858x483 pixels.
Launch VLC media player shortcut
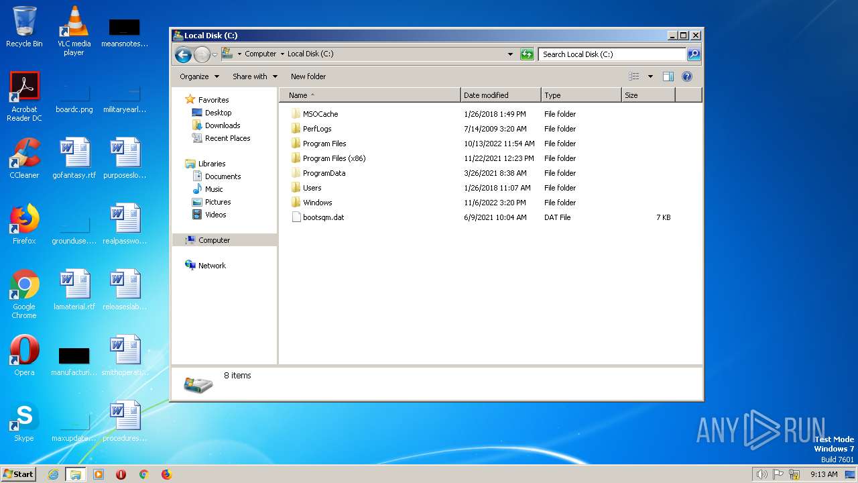pos(74,31)
